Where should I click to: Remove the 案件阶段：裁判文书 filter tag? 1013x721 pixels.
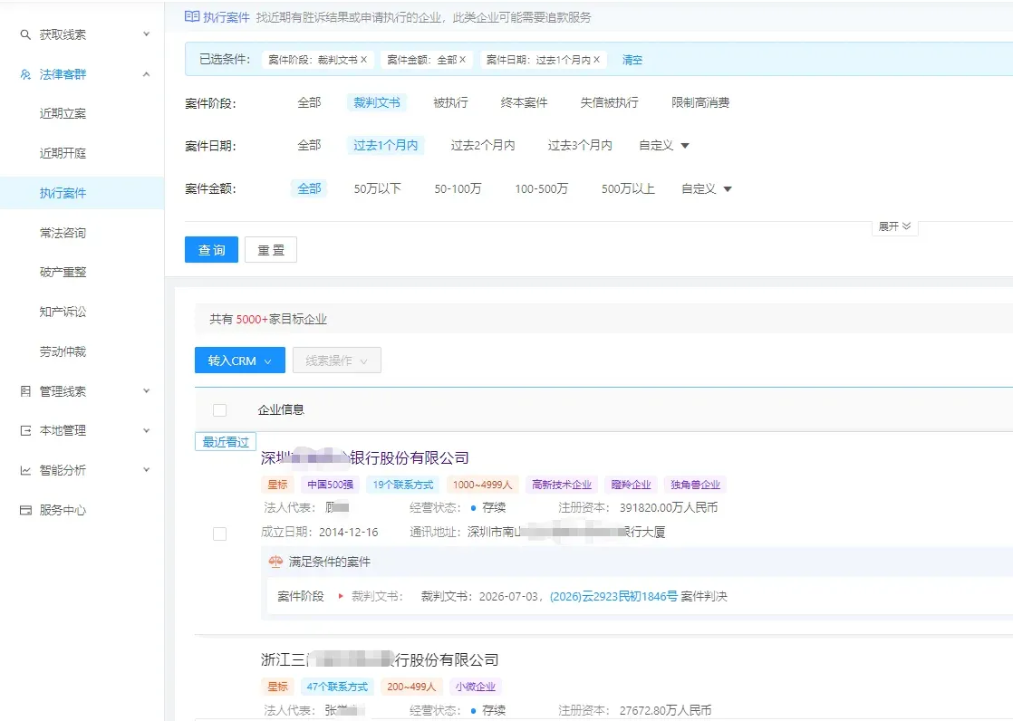[363, 60]
